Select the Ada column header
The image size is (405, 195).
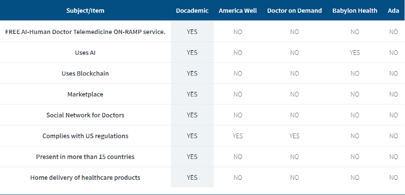[x=393, y=11]
